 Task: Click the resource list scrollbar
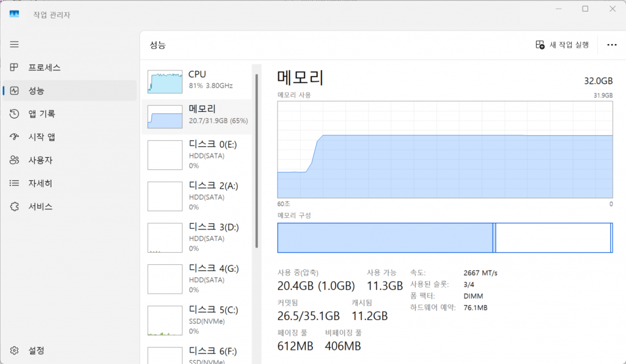point(256,161)
